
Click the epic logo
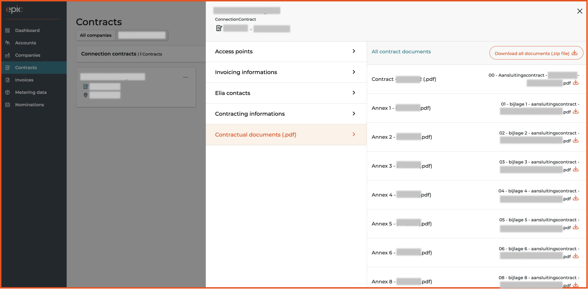pos(14,10)
